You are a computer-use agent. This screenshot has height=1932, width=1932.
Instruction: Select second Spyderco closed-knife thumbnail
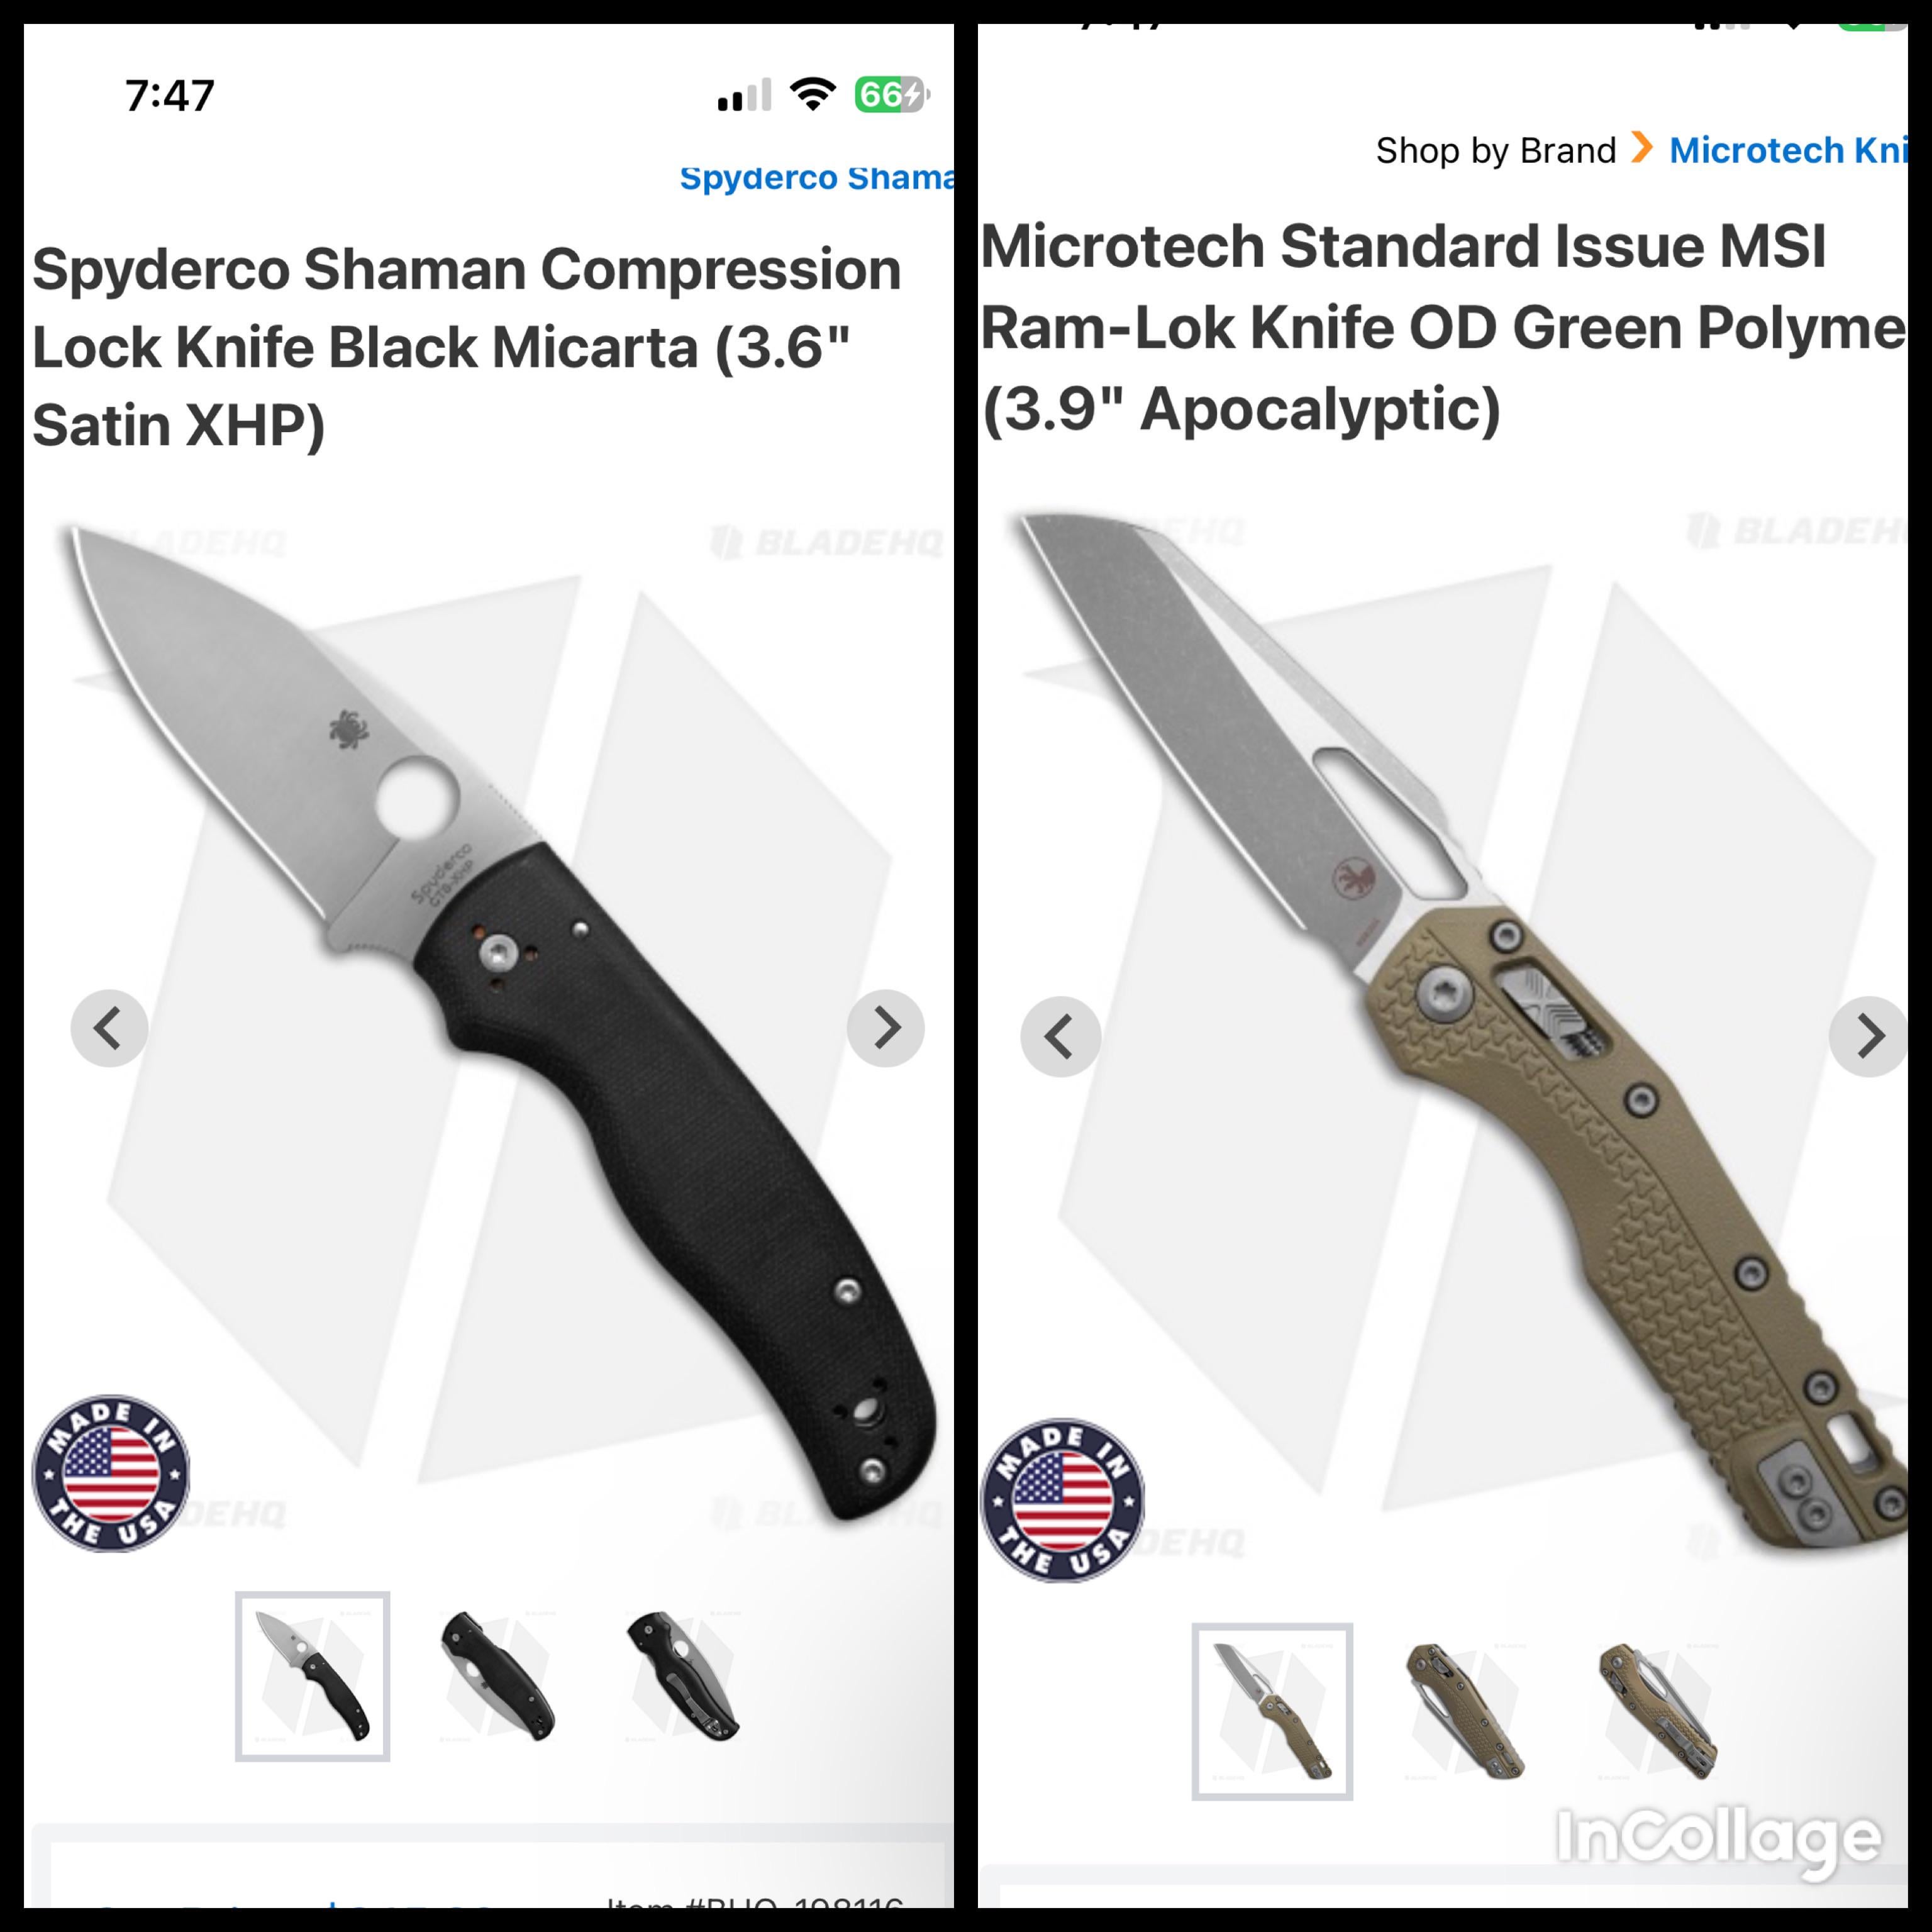[498, 1676]
